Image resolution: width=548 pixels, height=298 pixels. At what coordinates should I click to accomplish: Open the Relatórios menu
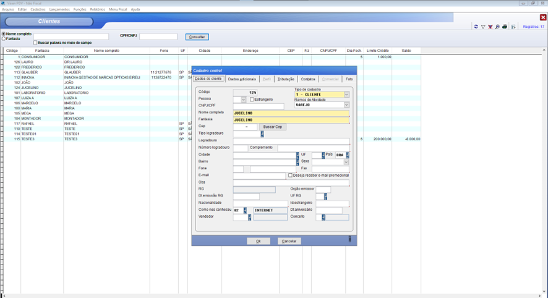[97, 9]
